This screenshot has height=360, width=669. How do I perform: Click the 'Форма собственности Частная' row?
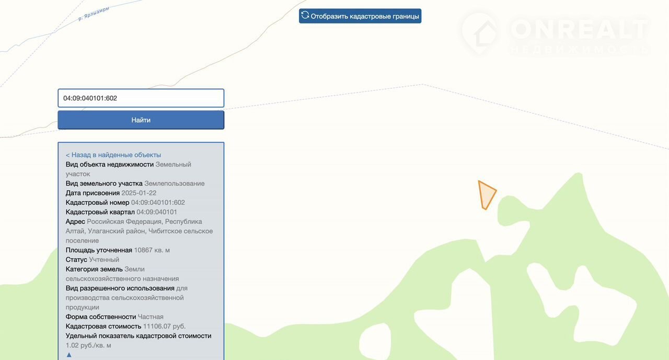coord(114,317)
